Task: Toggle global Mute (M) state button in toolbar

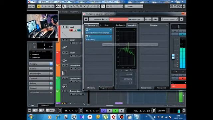Action: 39,6
